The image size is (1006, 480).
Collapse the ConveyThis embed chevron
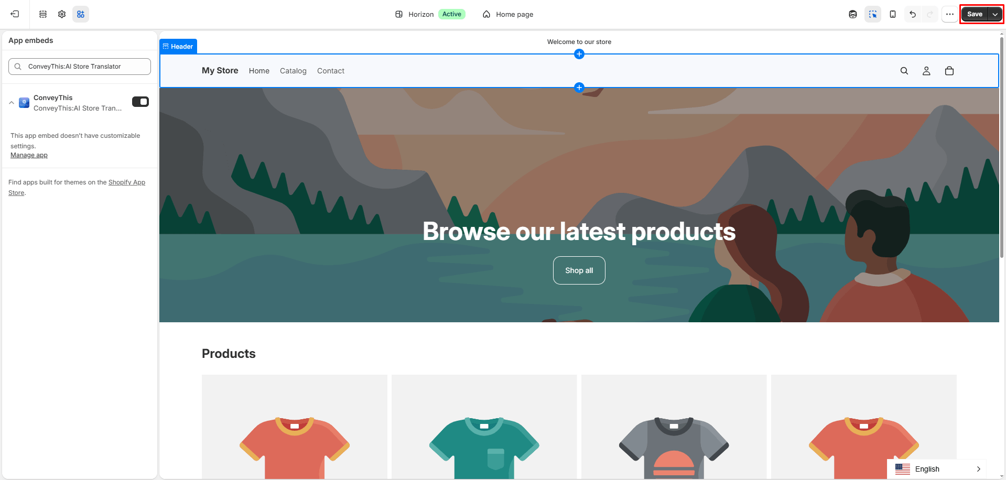(x=12, y=103)
